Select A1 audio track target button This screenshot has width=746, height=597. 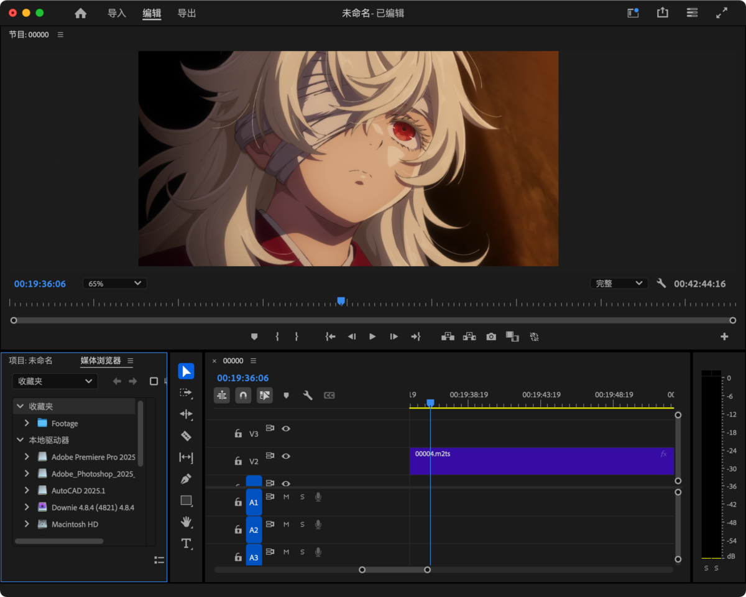[x=254, y=502]
